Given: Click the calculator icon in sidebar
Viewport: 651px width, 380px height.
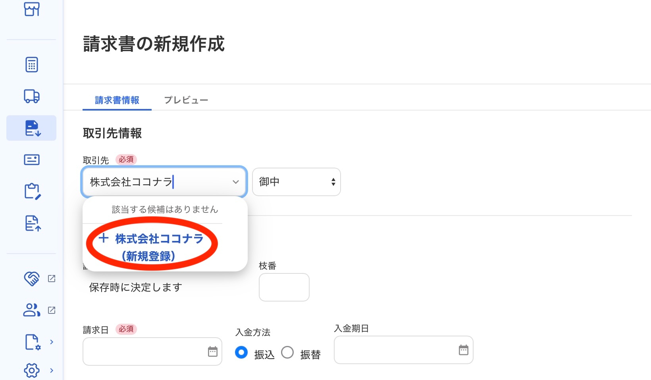Looking at the screenshot, I should (32, 65).
